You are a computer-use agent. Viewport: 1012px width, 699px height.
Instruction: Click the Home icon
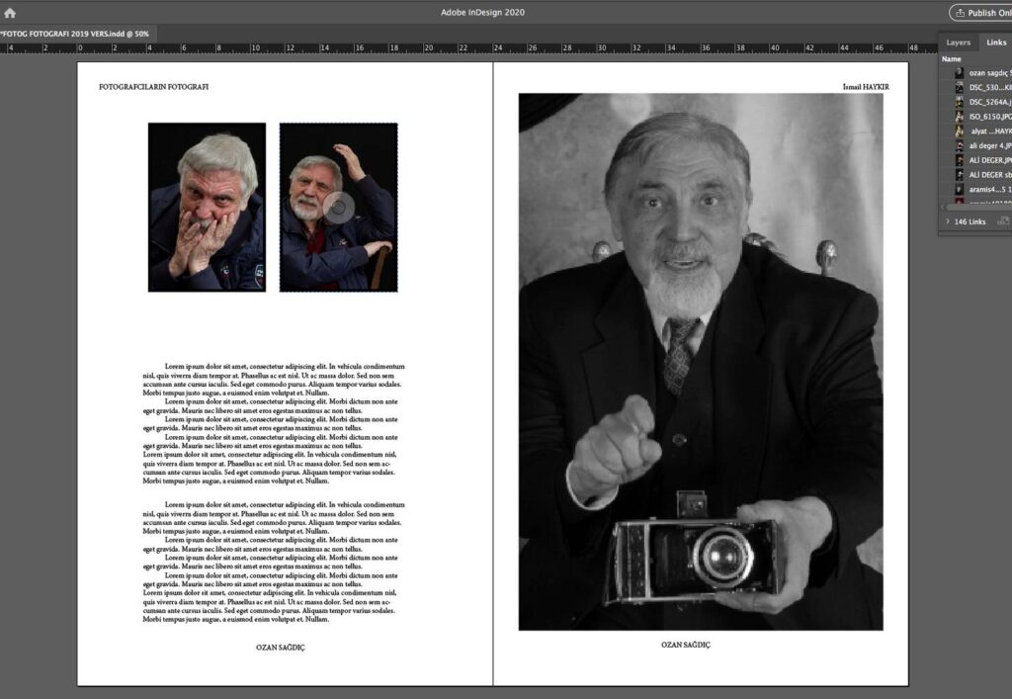(10, 13)
